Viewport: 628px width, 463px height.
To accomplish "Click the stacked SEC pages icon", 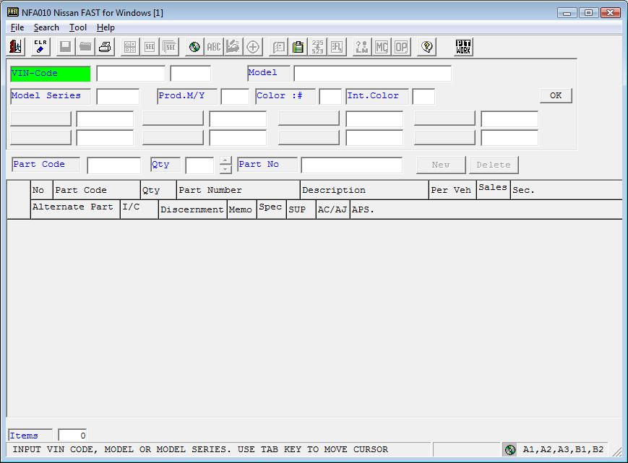I will pyautogui.click(x=169, y=47).
